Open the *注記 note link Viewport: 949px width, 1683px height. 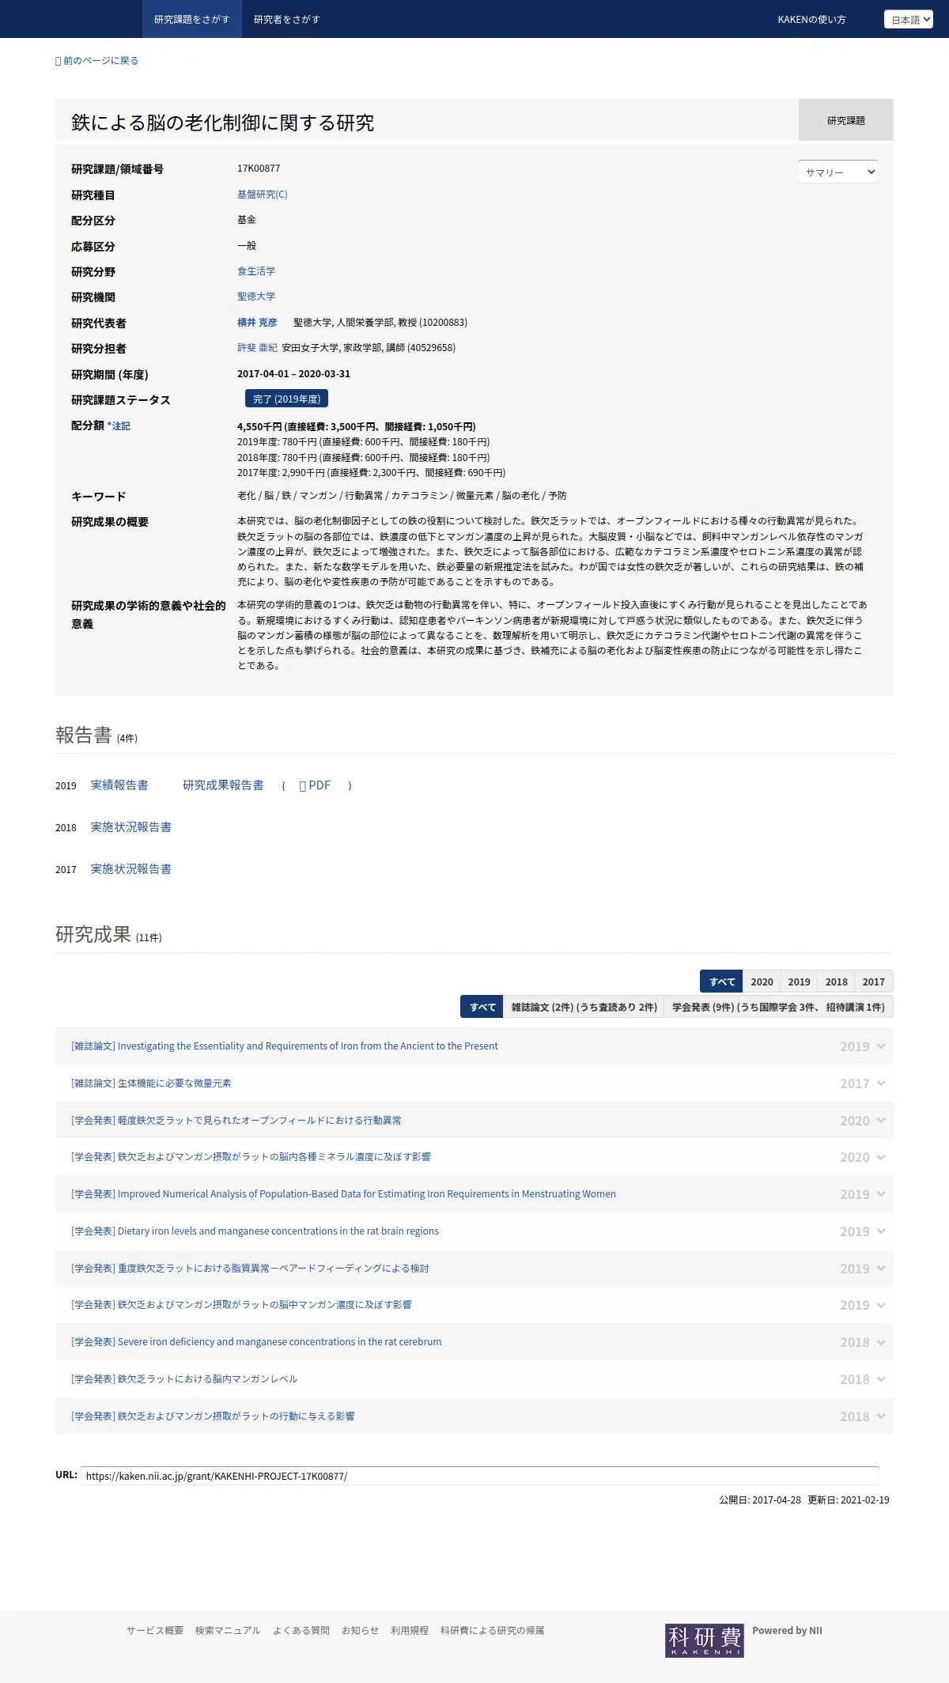(119, 426)
